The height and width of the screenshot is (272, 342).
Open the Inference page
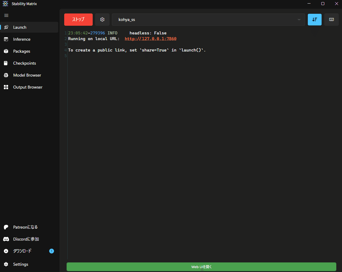pos(29,39)
